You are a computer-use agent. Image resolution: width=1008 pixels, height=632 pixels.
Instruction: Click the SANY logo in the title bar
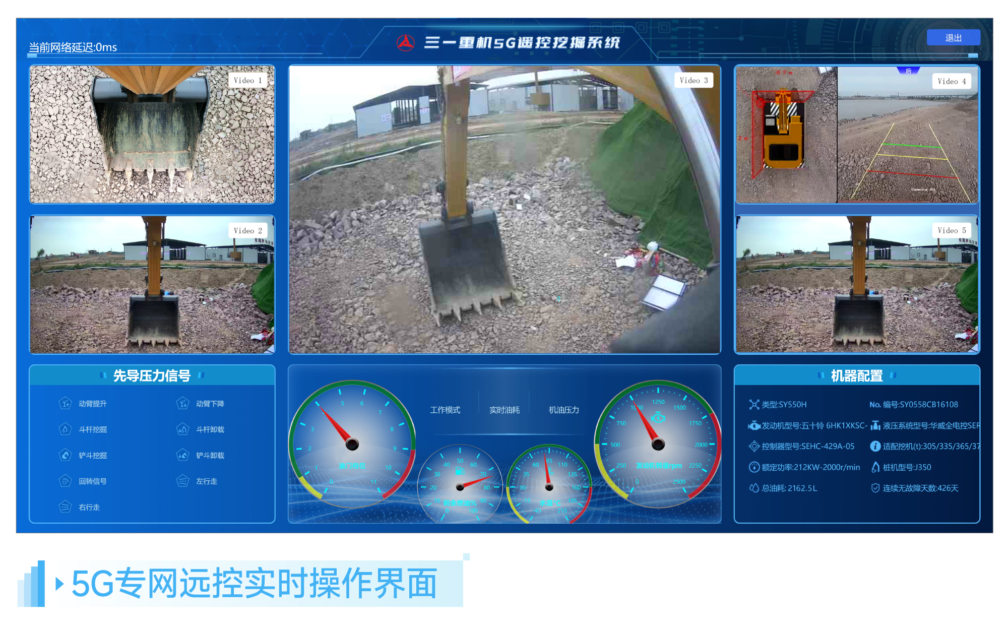[x=405, y=43]
